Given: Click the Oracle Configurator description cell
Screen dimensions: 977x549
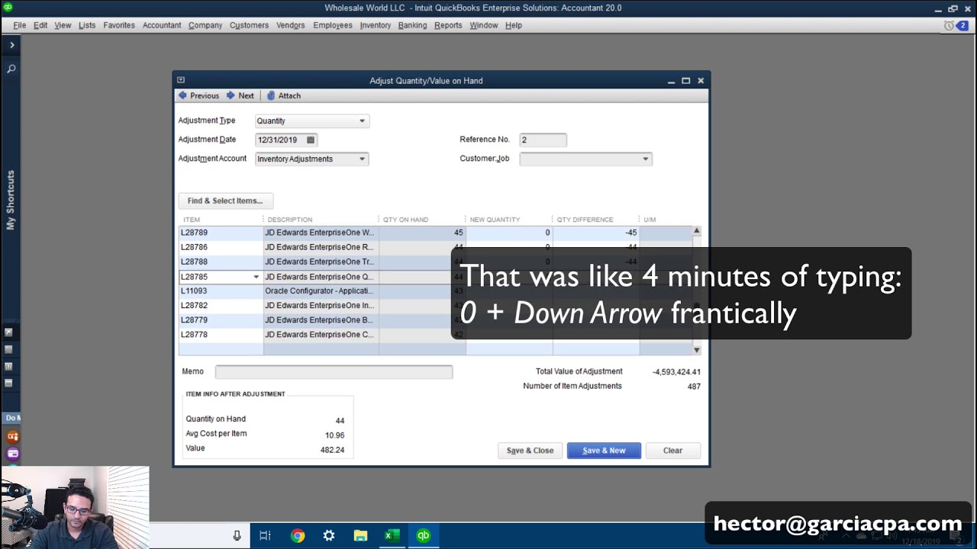Looking at the screenshot, I should [321, 291].
